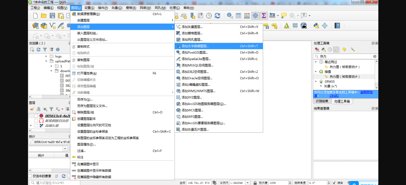
Task: Click the Open Project folder icon
Action: 44,16
